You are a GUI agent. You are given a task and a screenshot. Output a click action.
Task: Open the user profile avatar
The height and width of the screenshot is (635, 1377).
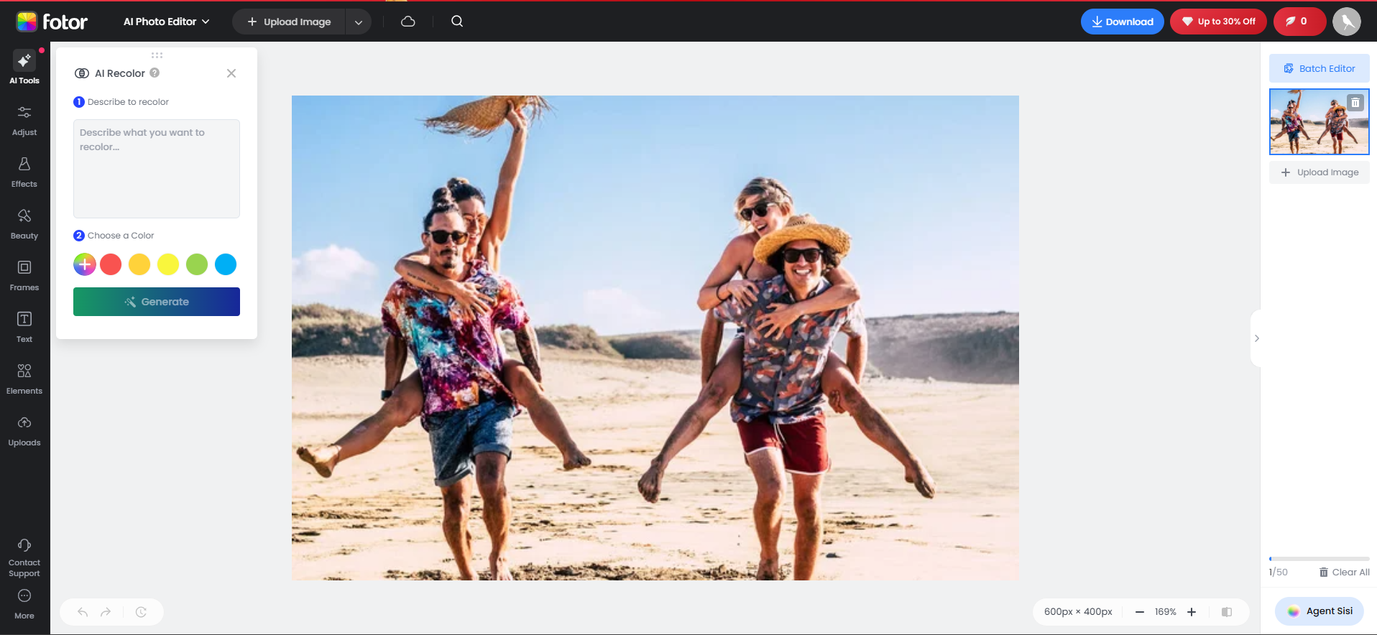point(1347,22)
